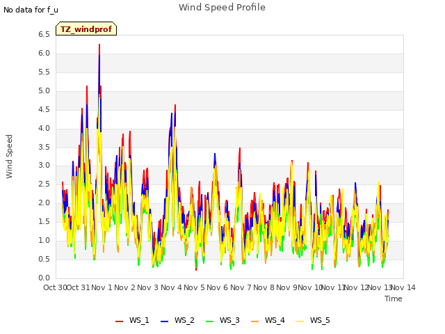Screen dimensions: 445x334
Task: Click the 2.0 y-axis tick label
Action: tap(44, 202)
